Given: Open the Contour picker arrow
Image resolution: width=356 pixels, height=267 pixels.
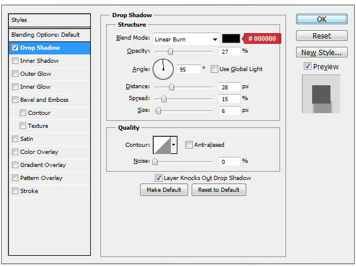Looking at the screenshot, I should point(174,144).
